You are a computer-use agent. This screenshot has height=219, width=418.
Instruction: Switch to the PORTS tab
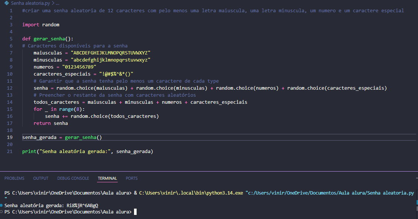(131, 178)
